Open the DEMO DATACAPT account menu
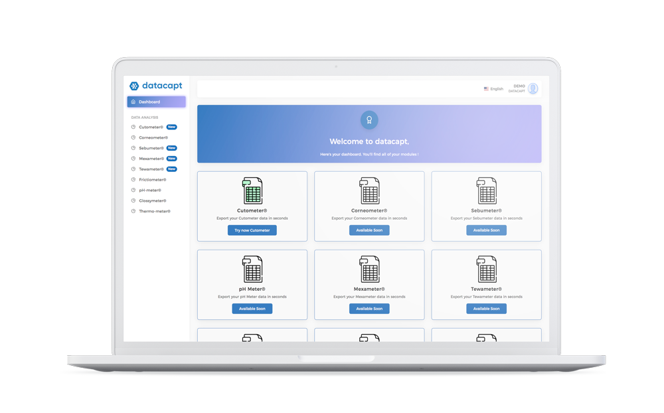Screen dimensions: 664x413 [523, 88]
